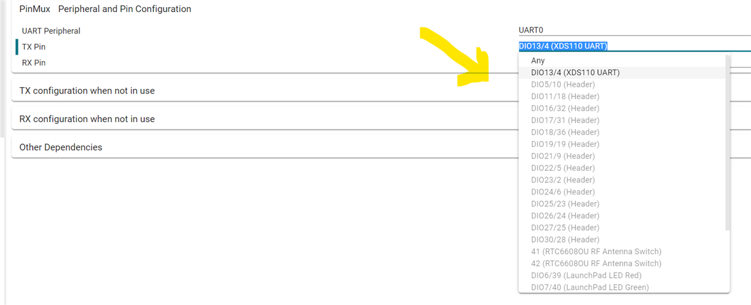Viewport: 751px width, 305px height.
Task: Collapse the PinMux section header
Action: point(106,10)
